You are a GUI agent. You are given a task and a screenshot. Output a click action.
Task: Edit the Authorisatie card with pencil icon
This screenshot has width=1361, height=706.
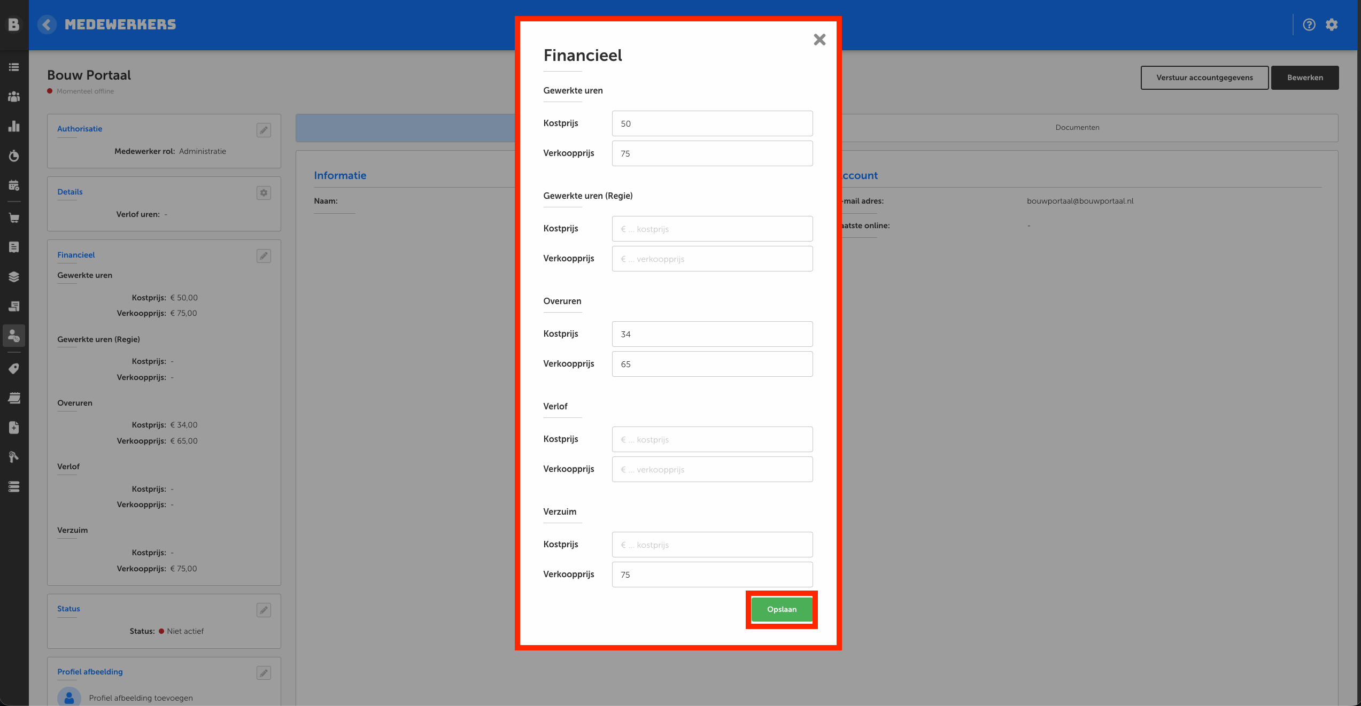click(x=264, y=130)
